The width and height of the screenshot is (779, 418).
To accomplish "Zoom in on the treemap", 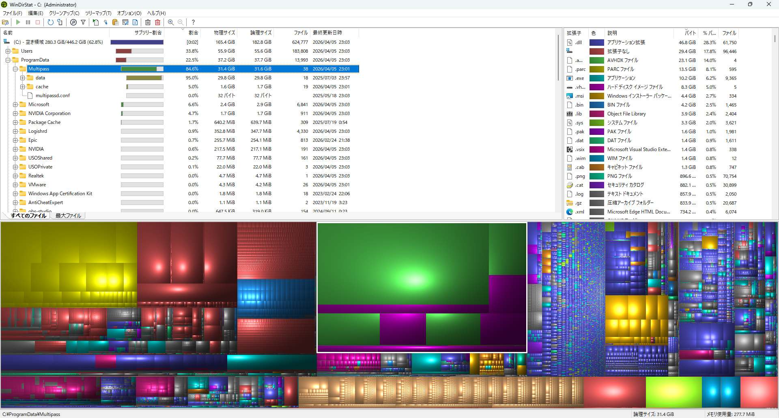I will pyautogui.click(x=171, y=22).
